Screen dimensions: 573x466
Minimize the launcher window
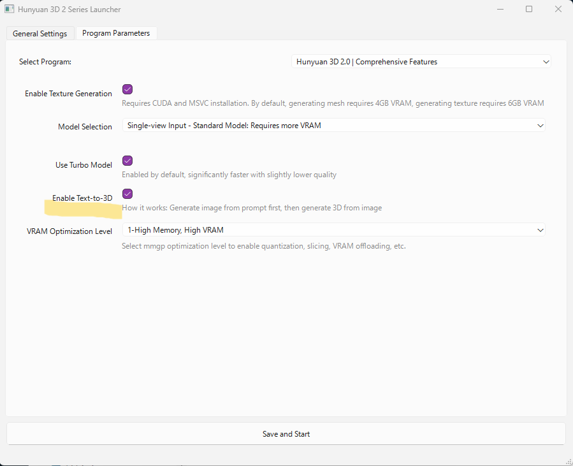coord(499,10)
